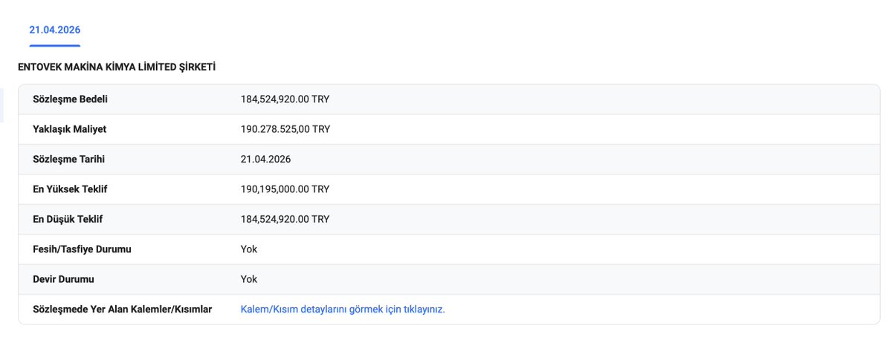Select the 21.04.2026 tab
The image size is (892, 363).
point(55,30)
